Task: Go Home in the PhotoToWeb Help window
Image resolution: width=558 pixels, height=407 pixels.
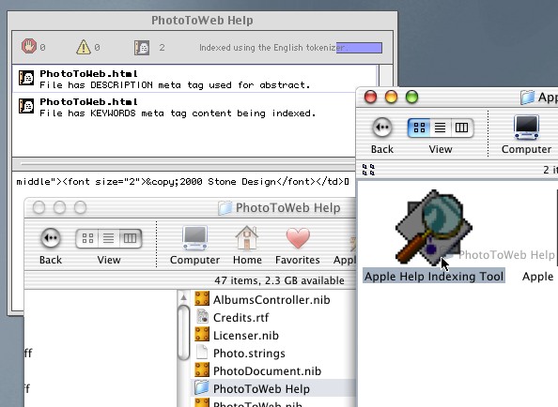Action: [247, 246]
